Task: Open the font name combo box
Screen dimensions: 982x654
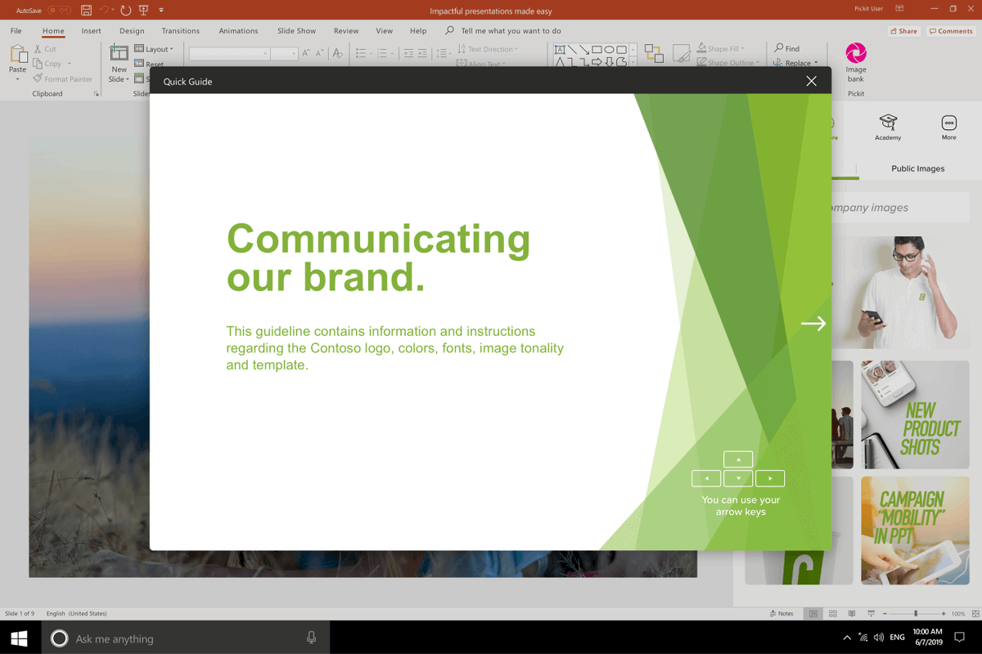Action: [229, 53]
